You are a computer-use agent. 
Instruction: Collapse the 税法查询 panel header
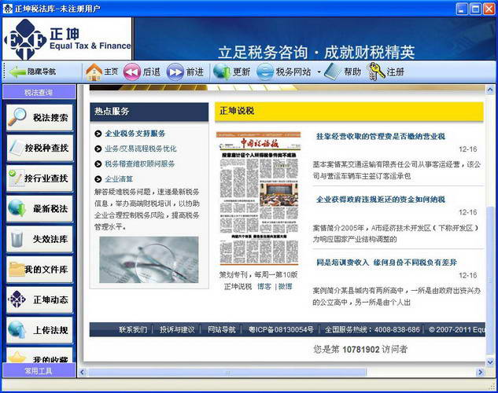pyautogui.click(x=38, y=93)
